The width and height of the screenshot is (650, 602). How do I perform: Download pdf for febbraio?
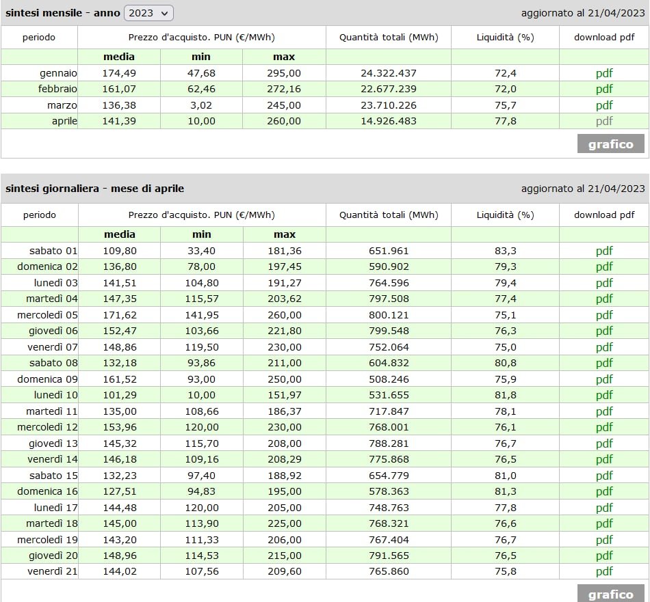pos(604,89)
